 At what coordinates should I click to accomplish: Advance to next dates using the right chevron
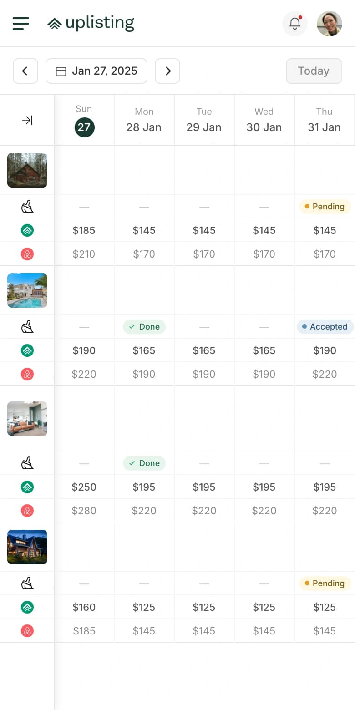[167, 71]
